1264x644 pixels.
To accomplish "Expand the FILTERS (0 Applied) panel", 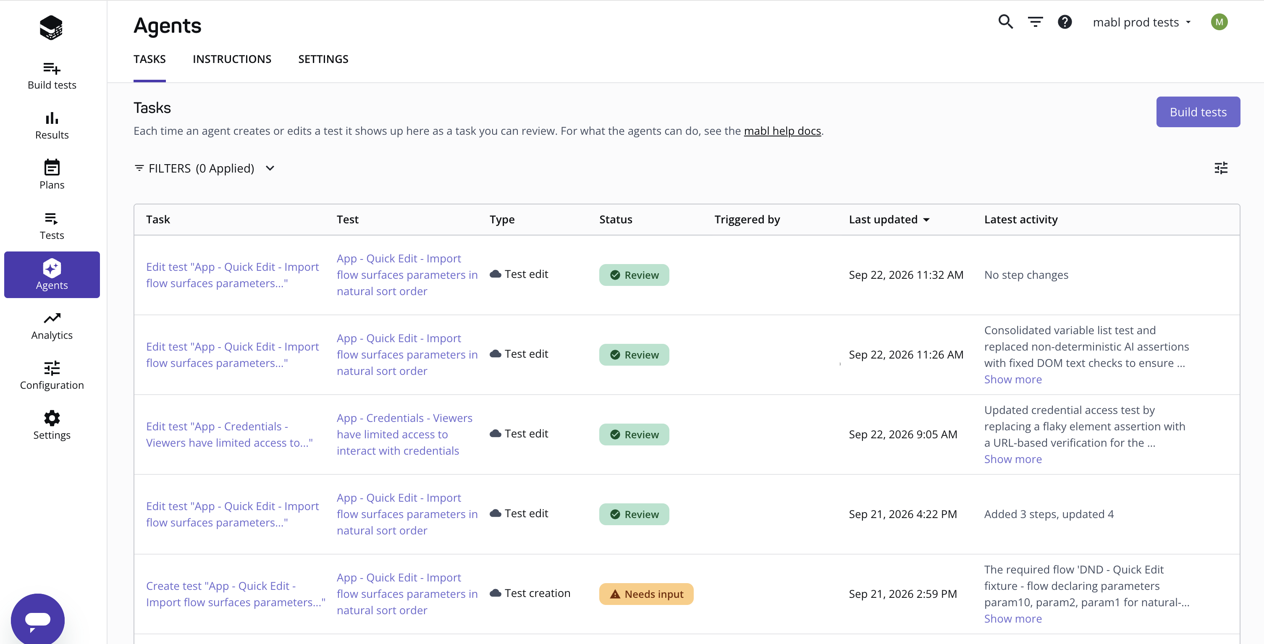I will tap(205, 168).
